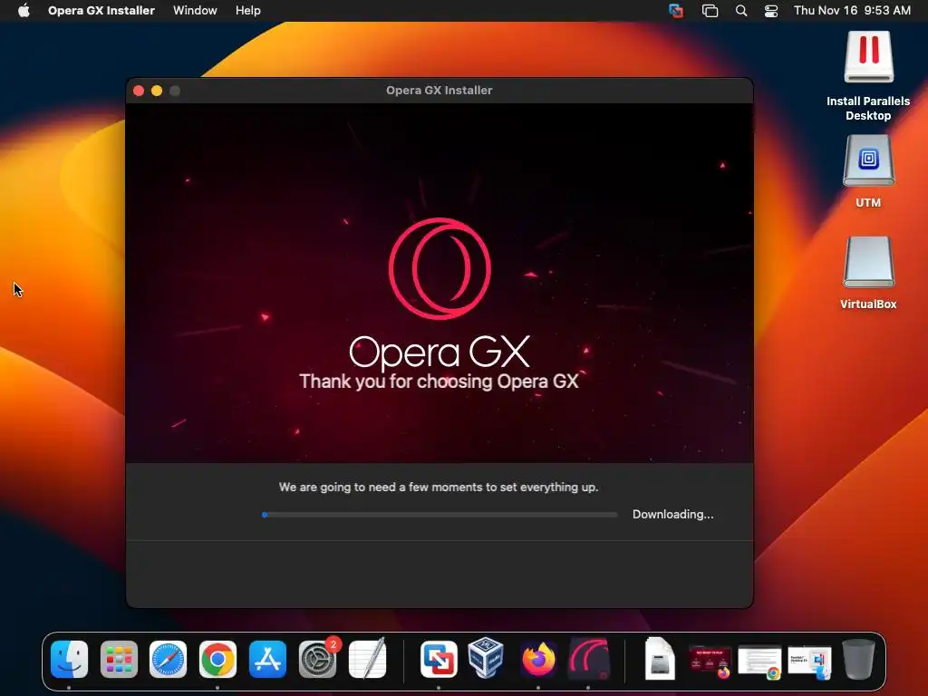Screen dimensions: 928x696
Task: Open Stage Manager menu bar icon
Action: click(x=710, y=11)
